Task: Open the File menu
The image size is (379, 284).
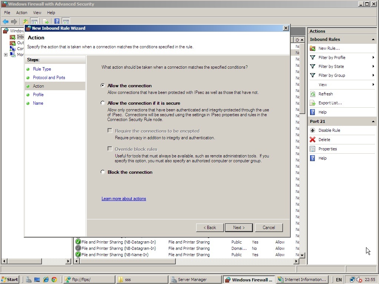Action: [7, 13]
